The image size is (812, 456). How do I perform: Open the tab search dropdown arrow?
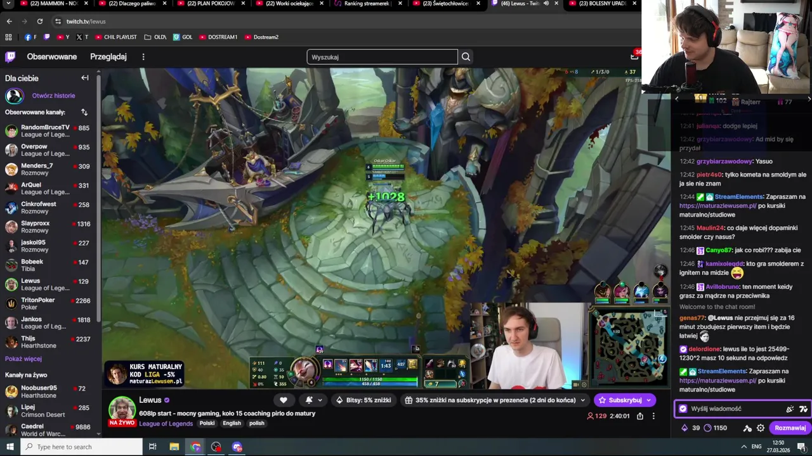pos(9,3)
